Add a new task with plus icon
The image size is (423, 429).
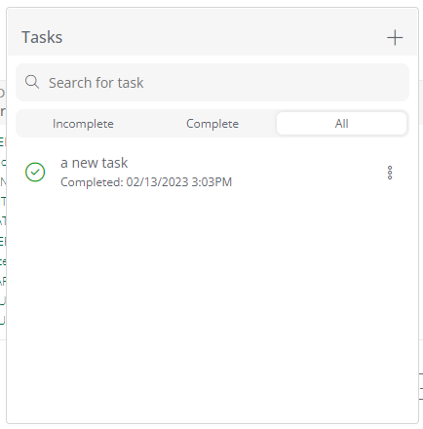click(395, 38)
